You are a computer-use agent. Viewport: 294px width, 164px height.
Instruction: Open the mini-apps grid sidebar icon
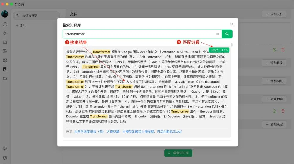5,60
